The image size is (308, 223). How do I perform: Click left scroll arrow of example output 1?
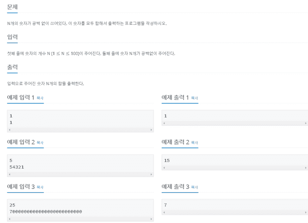(164, 123)
